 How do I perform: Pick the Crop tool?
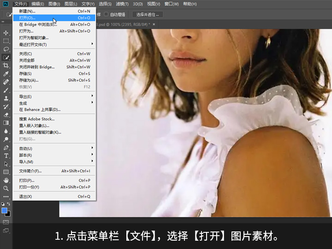click(x=6, y=65)
